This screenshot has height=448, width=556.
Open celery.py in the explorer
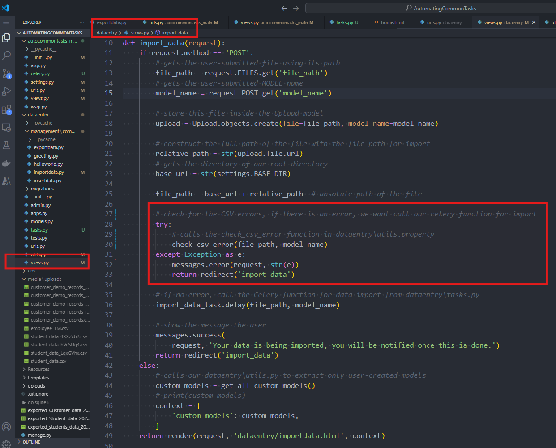coord(52,73)
